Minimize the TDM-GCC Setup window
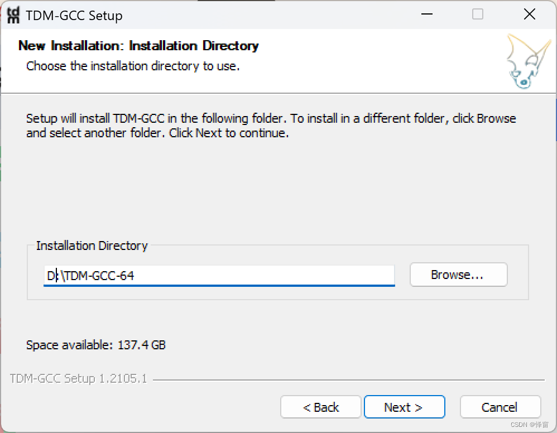This screenshot has width=557, height=433. pyautogui.click(x=426, y=15)
